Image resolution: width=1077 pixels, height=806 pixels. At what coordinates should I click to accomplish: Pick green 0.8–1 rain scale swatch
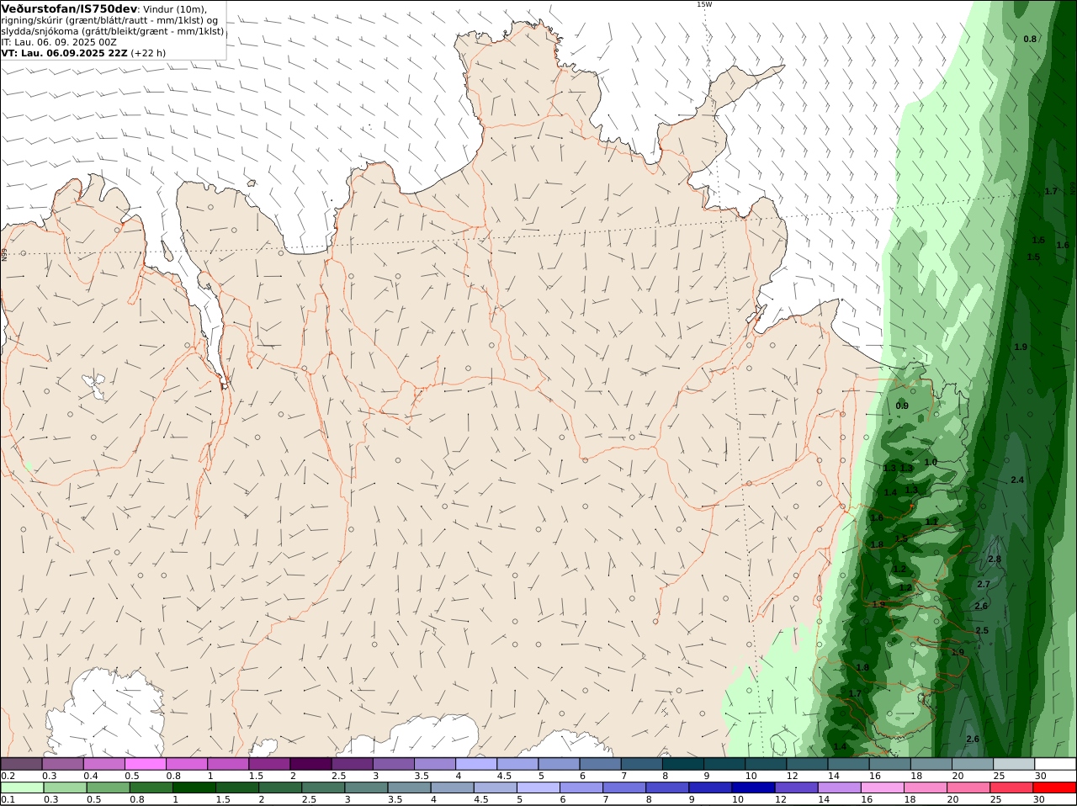pos(151,787)
